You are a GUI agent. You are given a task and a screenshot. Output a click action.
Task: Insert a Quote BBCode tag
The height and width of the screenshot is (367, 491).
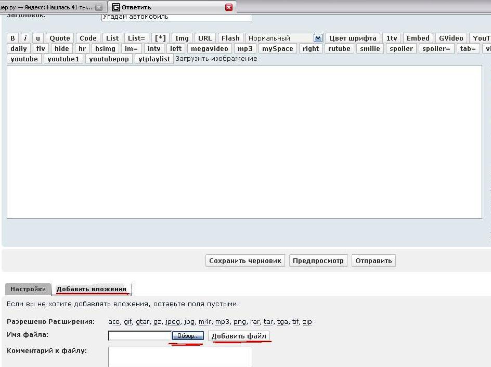tap(60, 38)
